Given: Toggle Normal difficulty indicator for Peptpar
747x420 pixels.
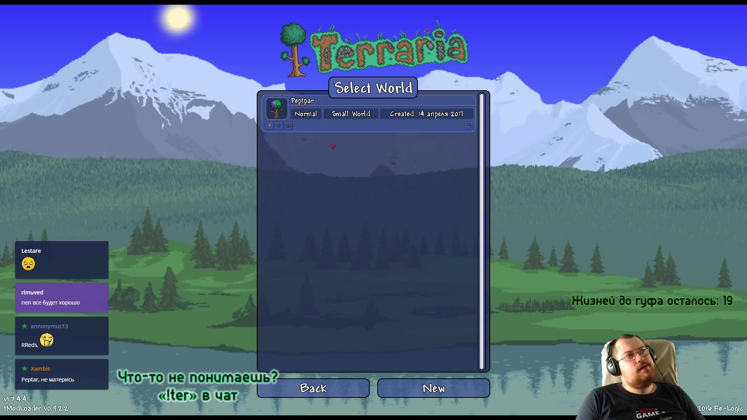Looking at the screenshot, I should (305, 113).
